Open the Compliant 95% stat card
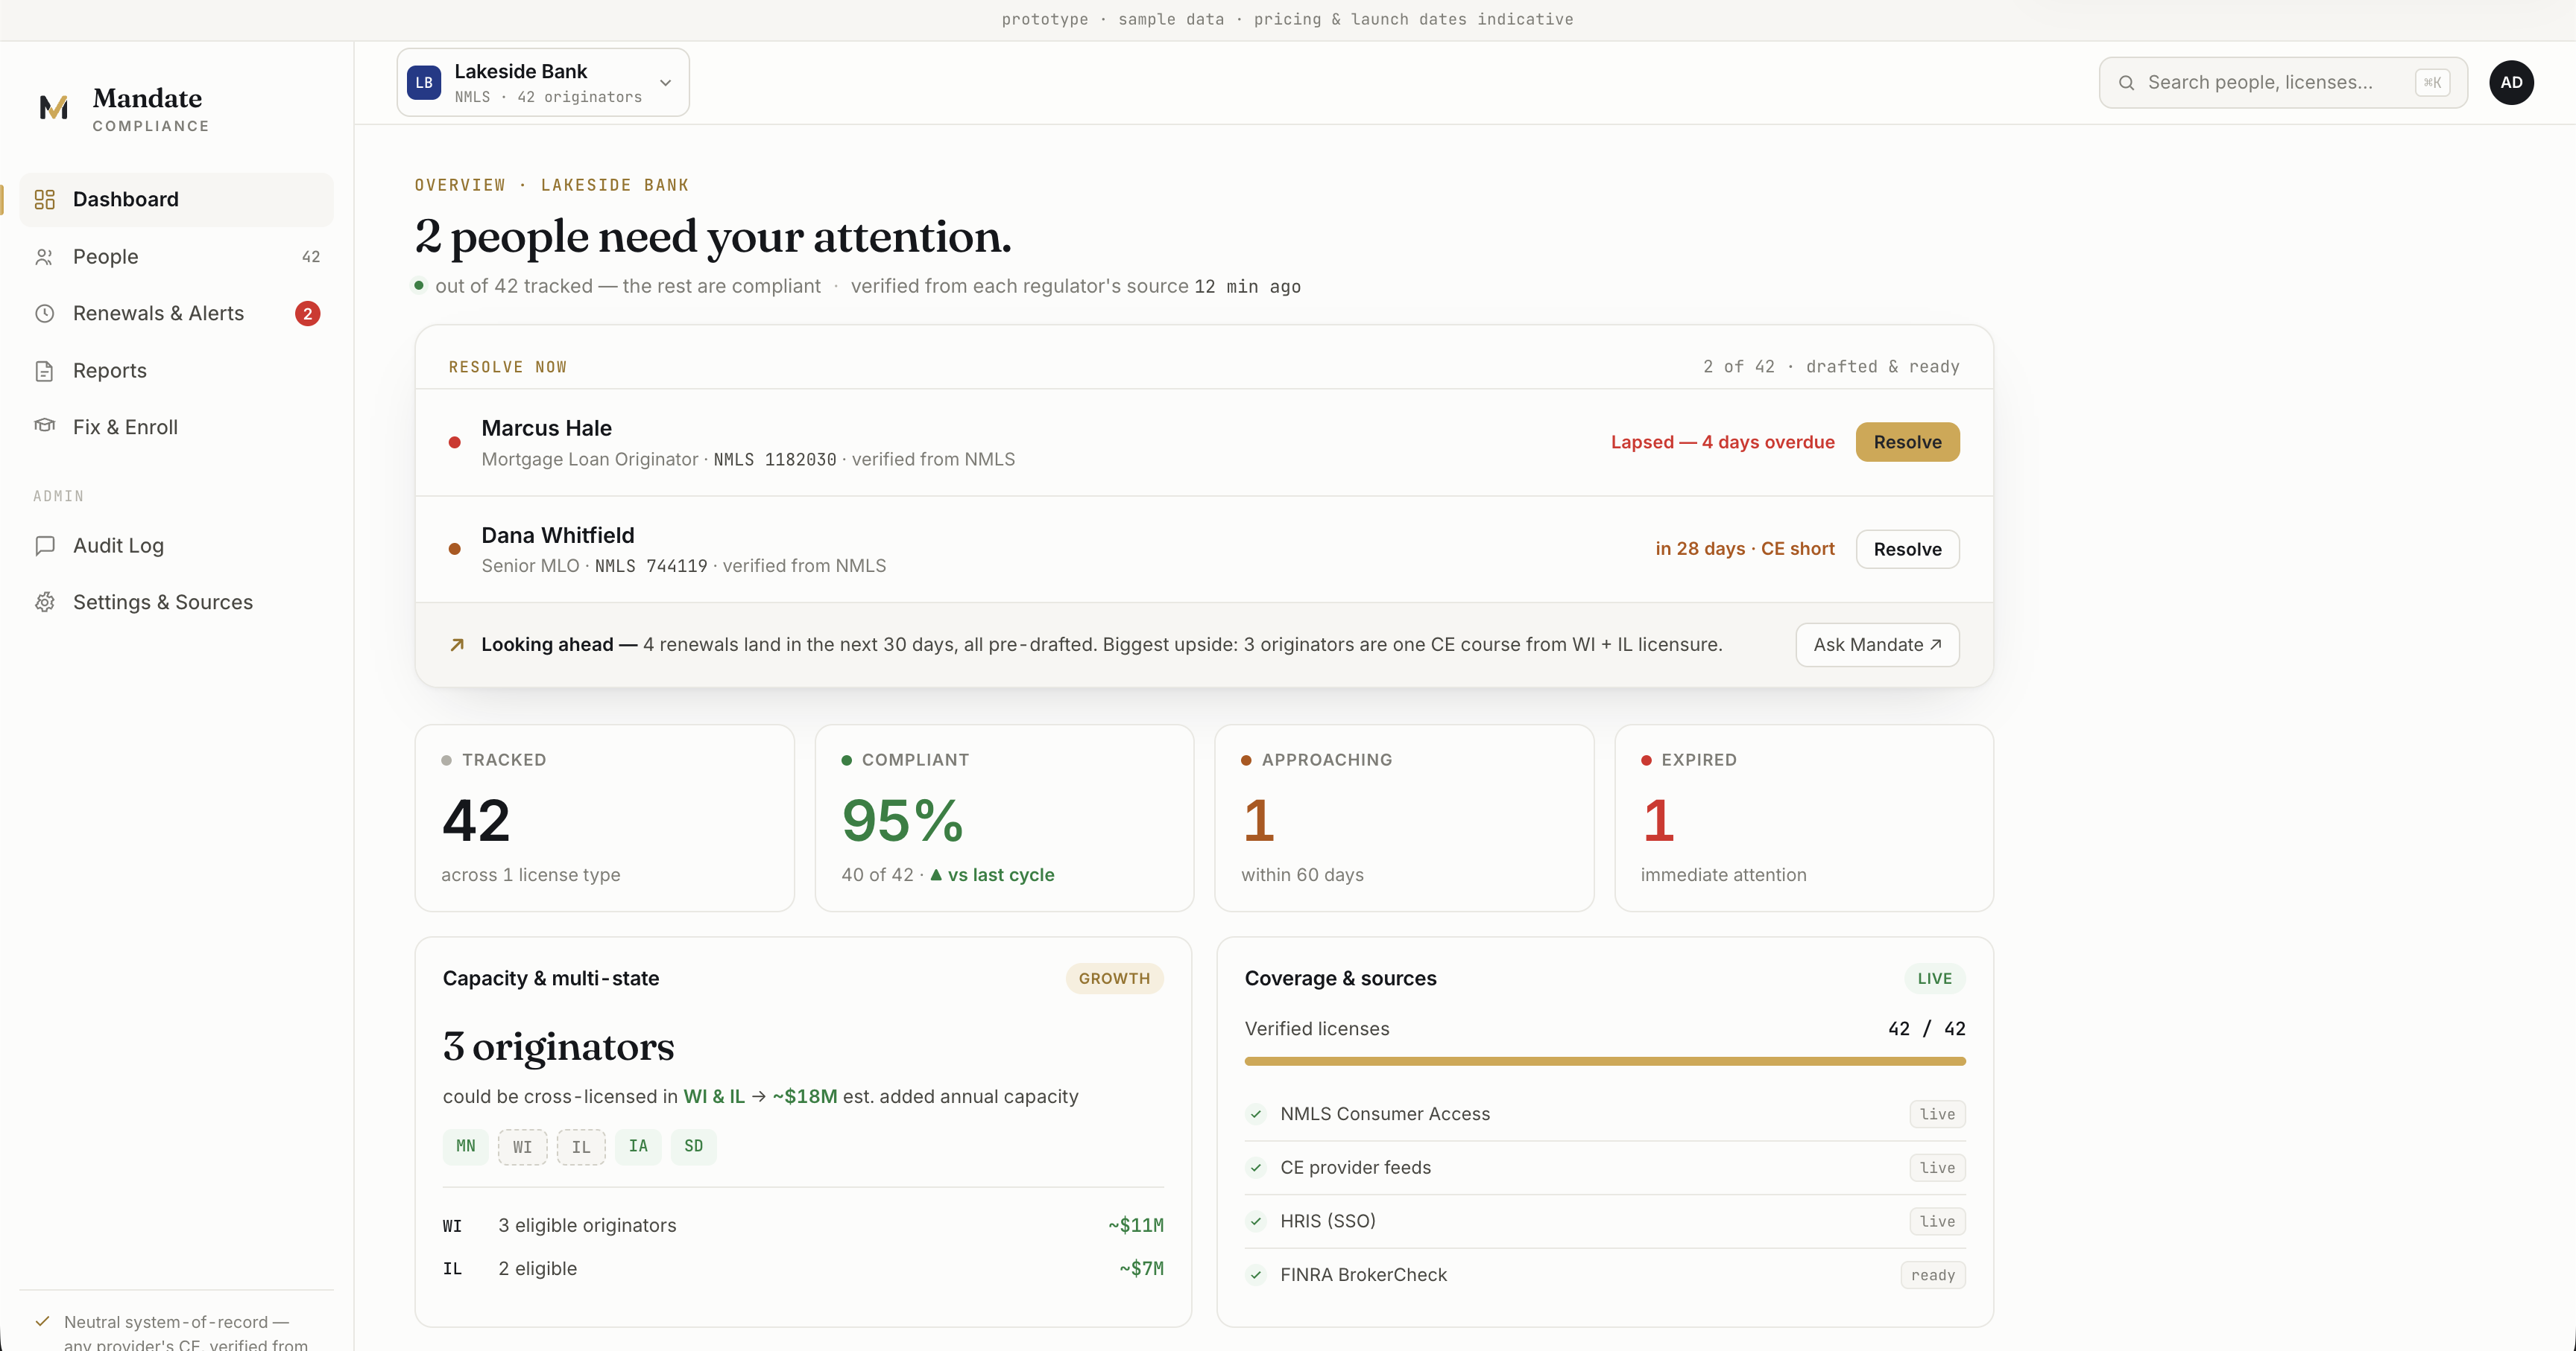Screen dimensions: 2576x1351 (1004, 818)
